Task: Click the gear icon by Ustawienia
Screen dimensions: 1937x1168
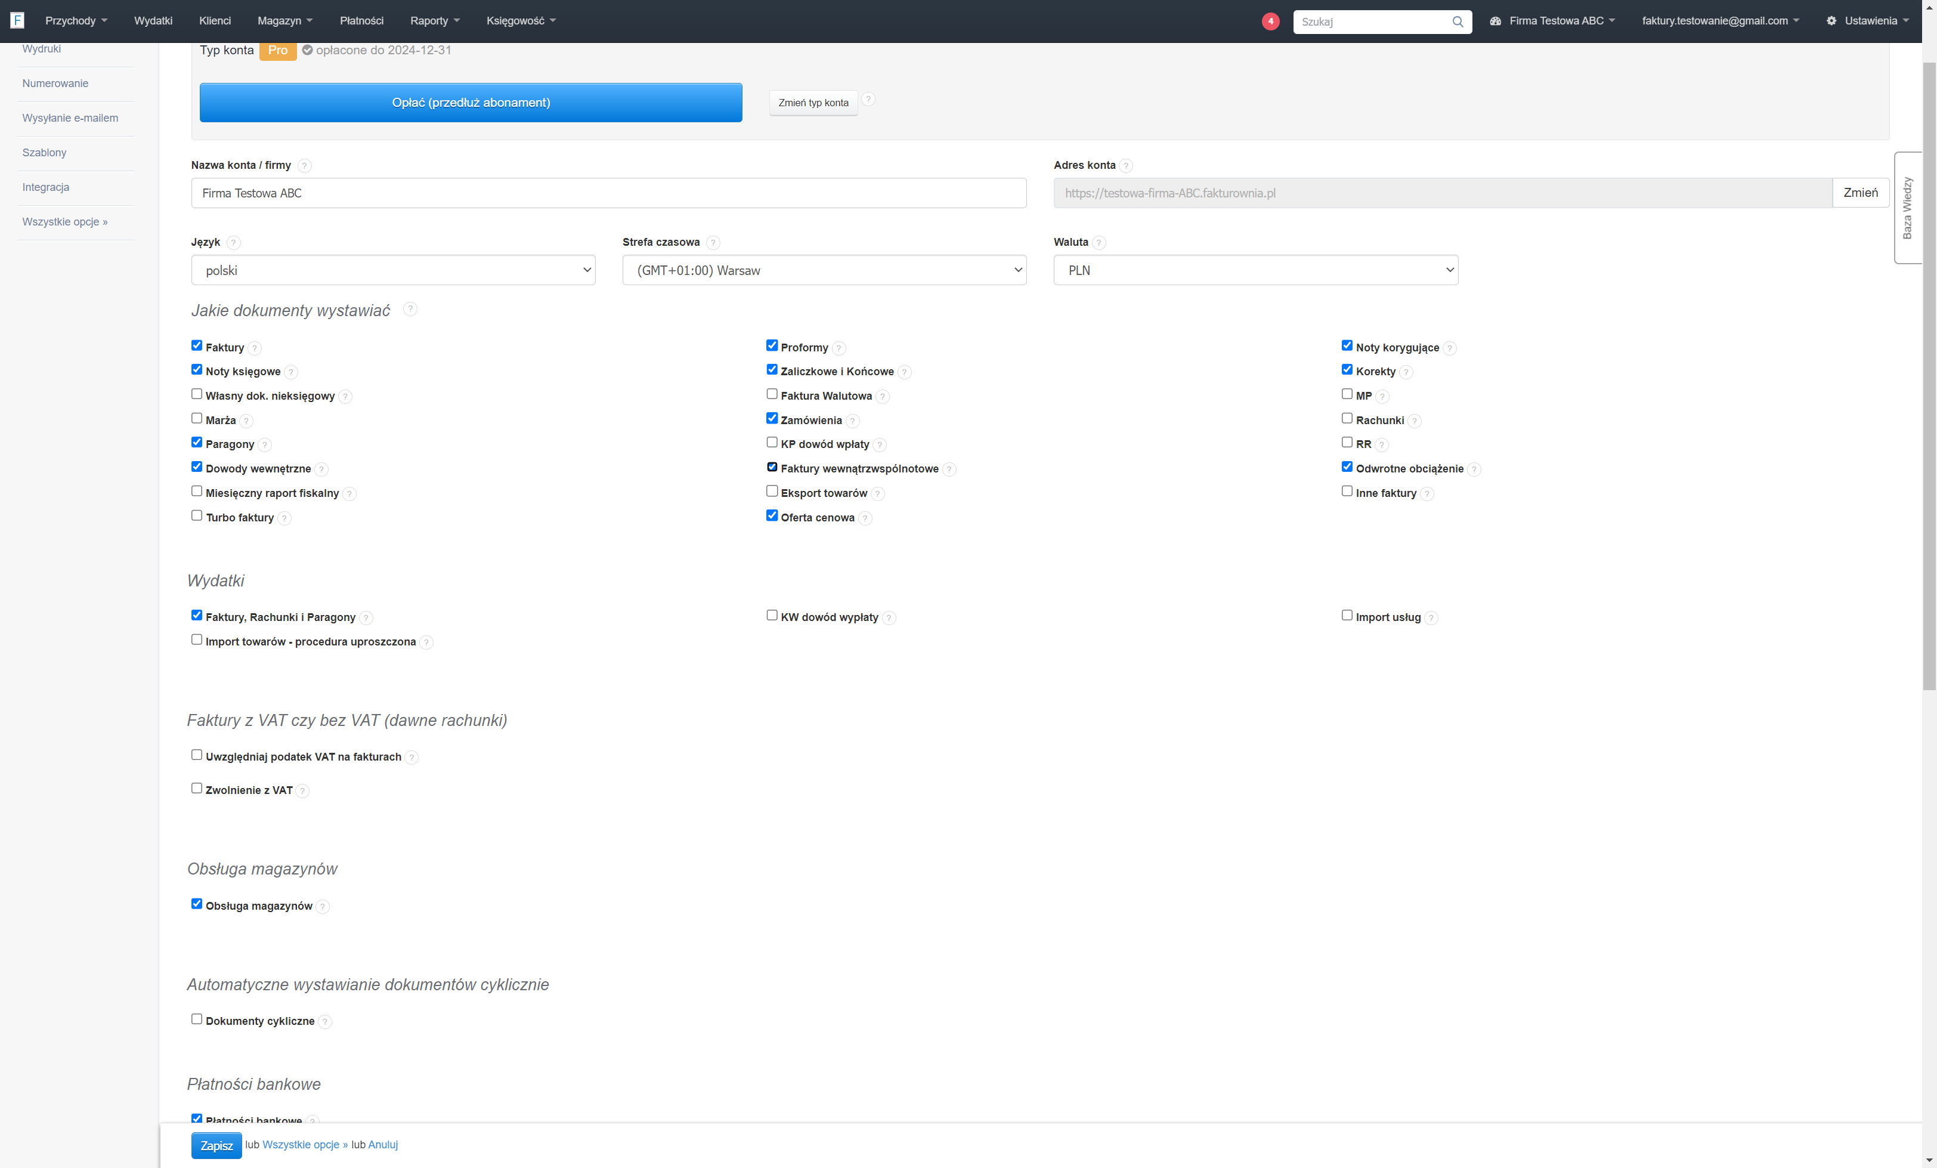Action: click(x=1831, y=21)
